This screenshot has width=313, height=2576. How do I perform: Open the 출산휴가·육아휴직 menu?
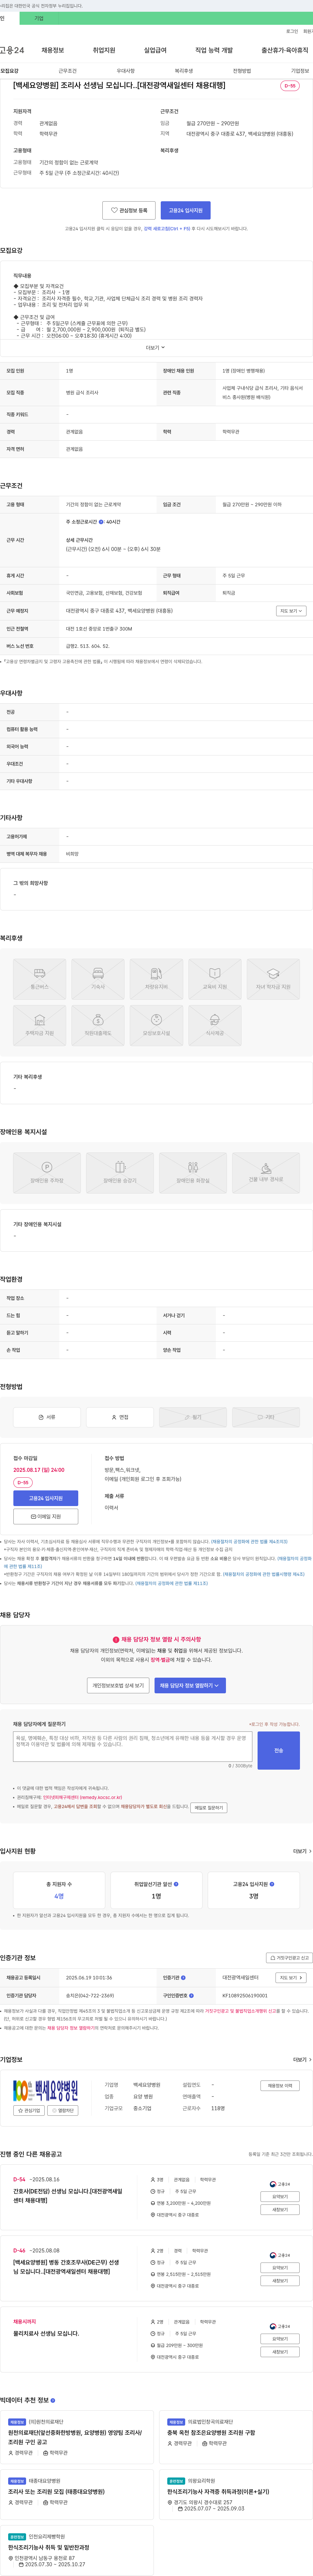click(x=285, y=50)
